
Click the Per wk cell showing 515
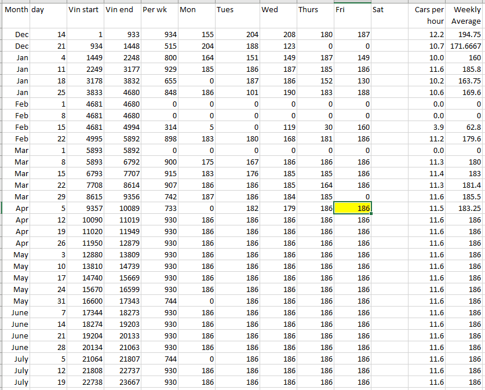coord(158,46)
